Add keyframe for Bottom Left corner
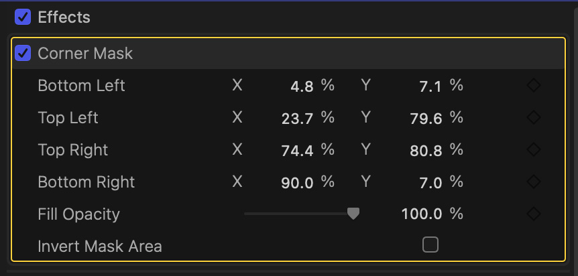Screen dimensions: 578x276 [534, 86]
